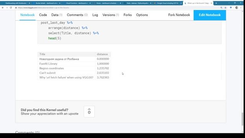
Task: Open the browser profile avatar
Action: click(237, 8)
